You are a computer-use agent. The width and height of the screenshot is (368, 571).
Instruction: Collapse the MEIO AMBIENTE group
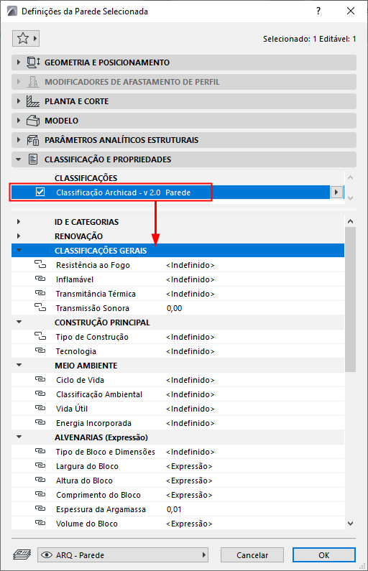[x=19, y=365]
